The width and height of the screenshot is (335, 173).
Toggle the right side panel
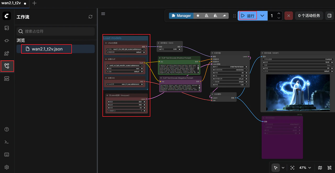pos(329,16)
